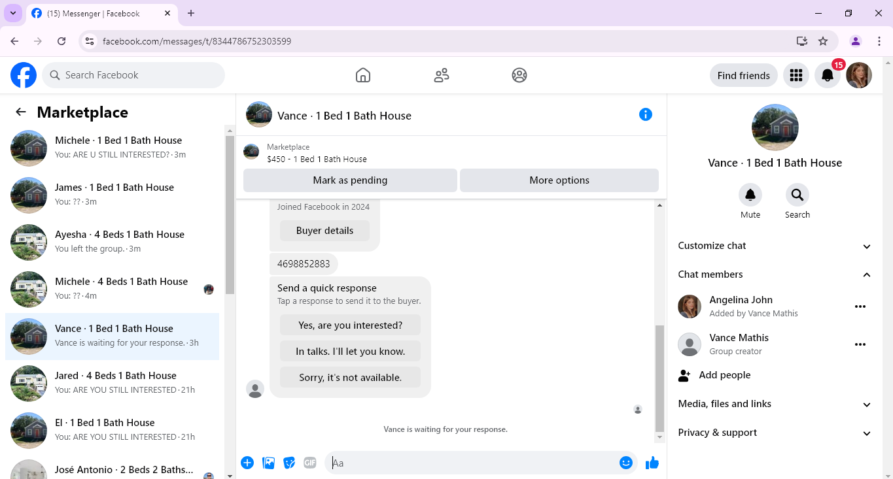
Task: Click the install app icon in address bar
Action: pos(802,41)
